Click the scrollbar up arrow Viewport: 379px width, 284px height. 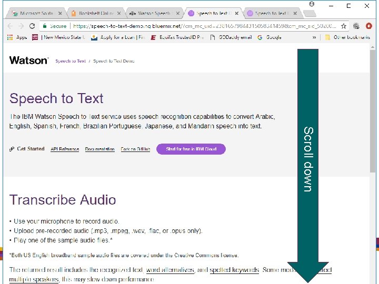click(x=373, y=47)
